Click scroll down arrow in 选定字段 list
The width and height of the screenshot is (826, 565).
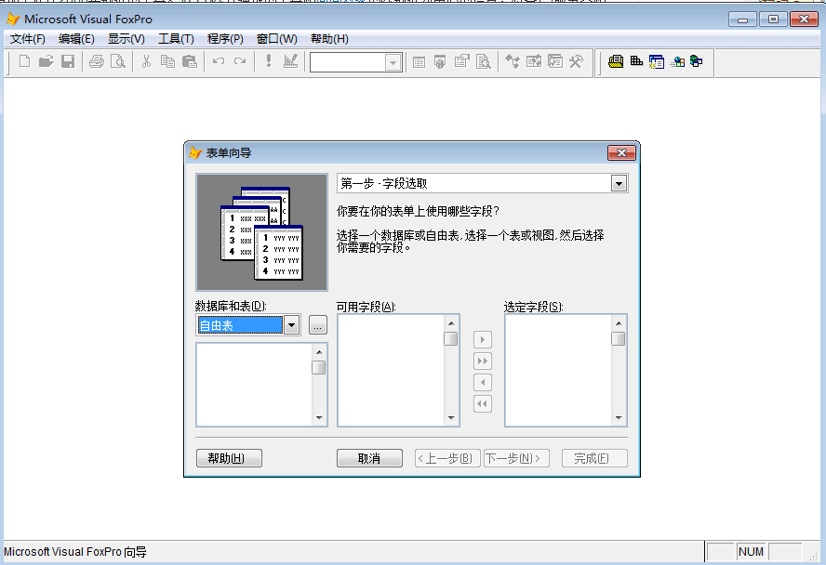[619, 417]
